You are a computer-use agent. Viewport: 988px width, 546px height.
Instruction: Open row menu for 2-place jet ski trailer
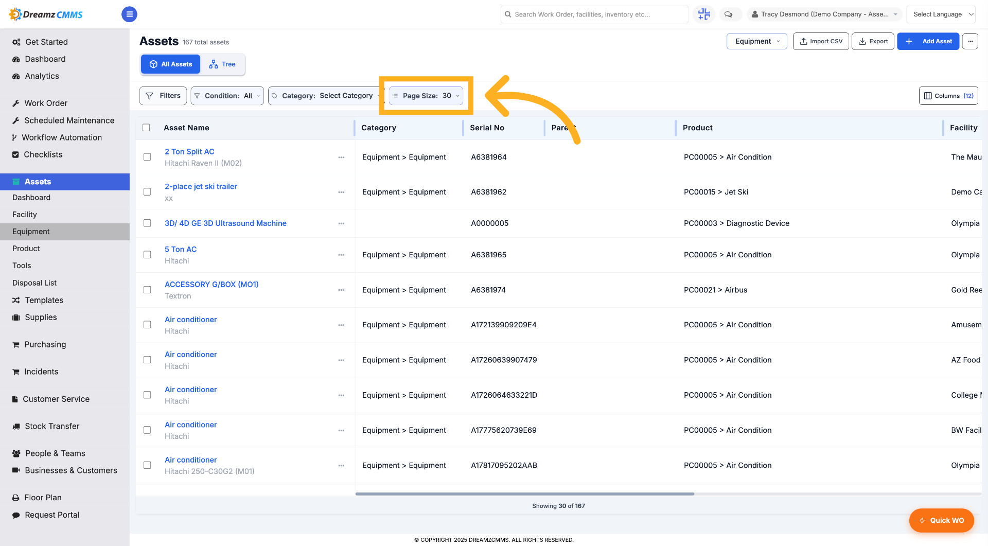[341, 192]
